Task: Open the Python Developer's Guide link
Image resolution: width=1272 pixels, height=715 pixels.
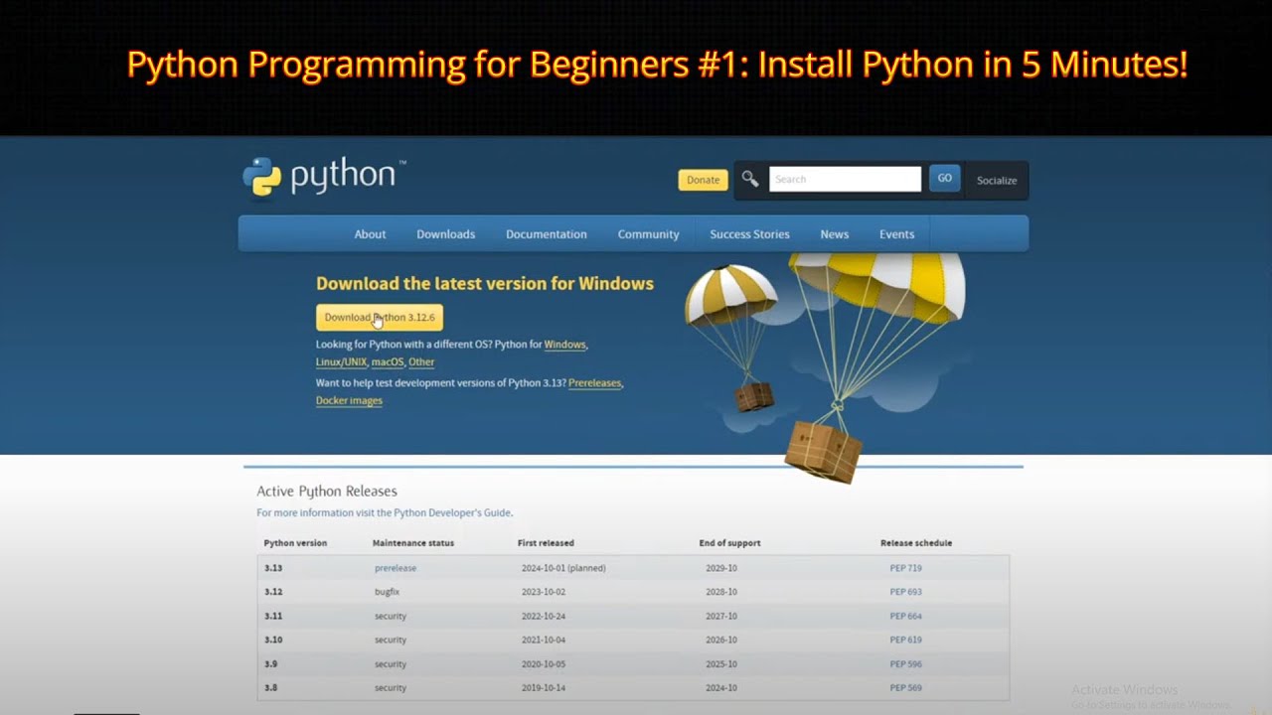Action: pos(452,513)
